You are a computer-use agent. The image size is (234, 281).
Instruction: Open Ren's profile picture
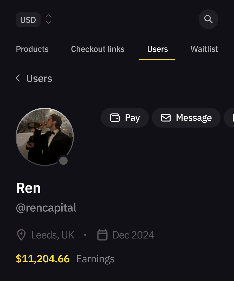[x=45, y=137]
